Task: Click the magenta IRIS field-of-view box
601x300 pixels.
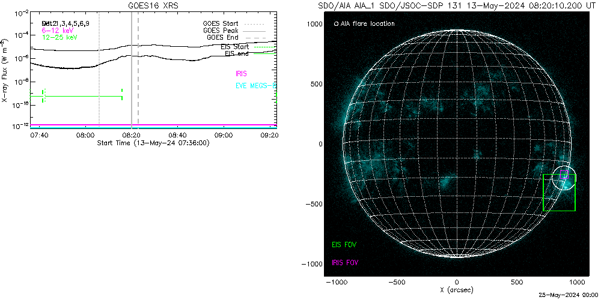Action: 564,175
